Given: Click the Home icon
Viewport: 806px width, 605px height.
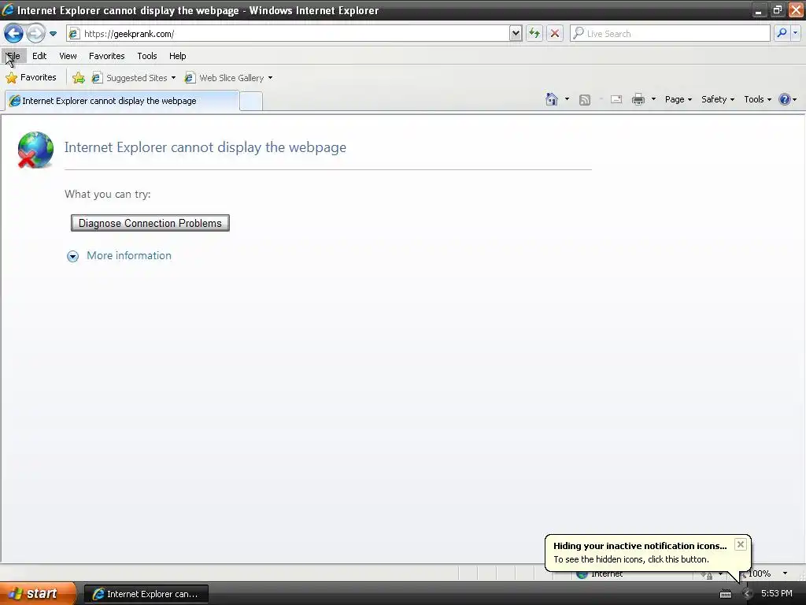Looking at the screenshot, I should (x=552, y=99).
